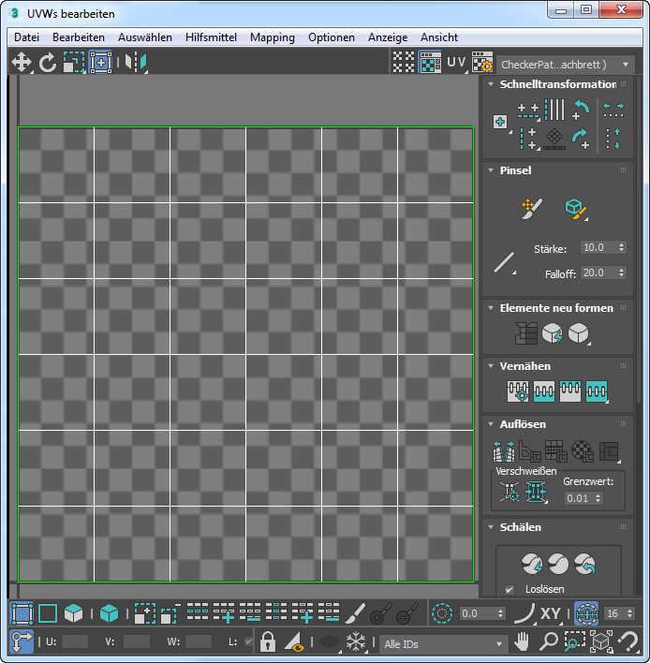Activate the Freeform mode tool
The height and width of the screenshot is (663, 650).
[100, 63]
